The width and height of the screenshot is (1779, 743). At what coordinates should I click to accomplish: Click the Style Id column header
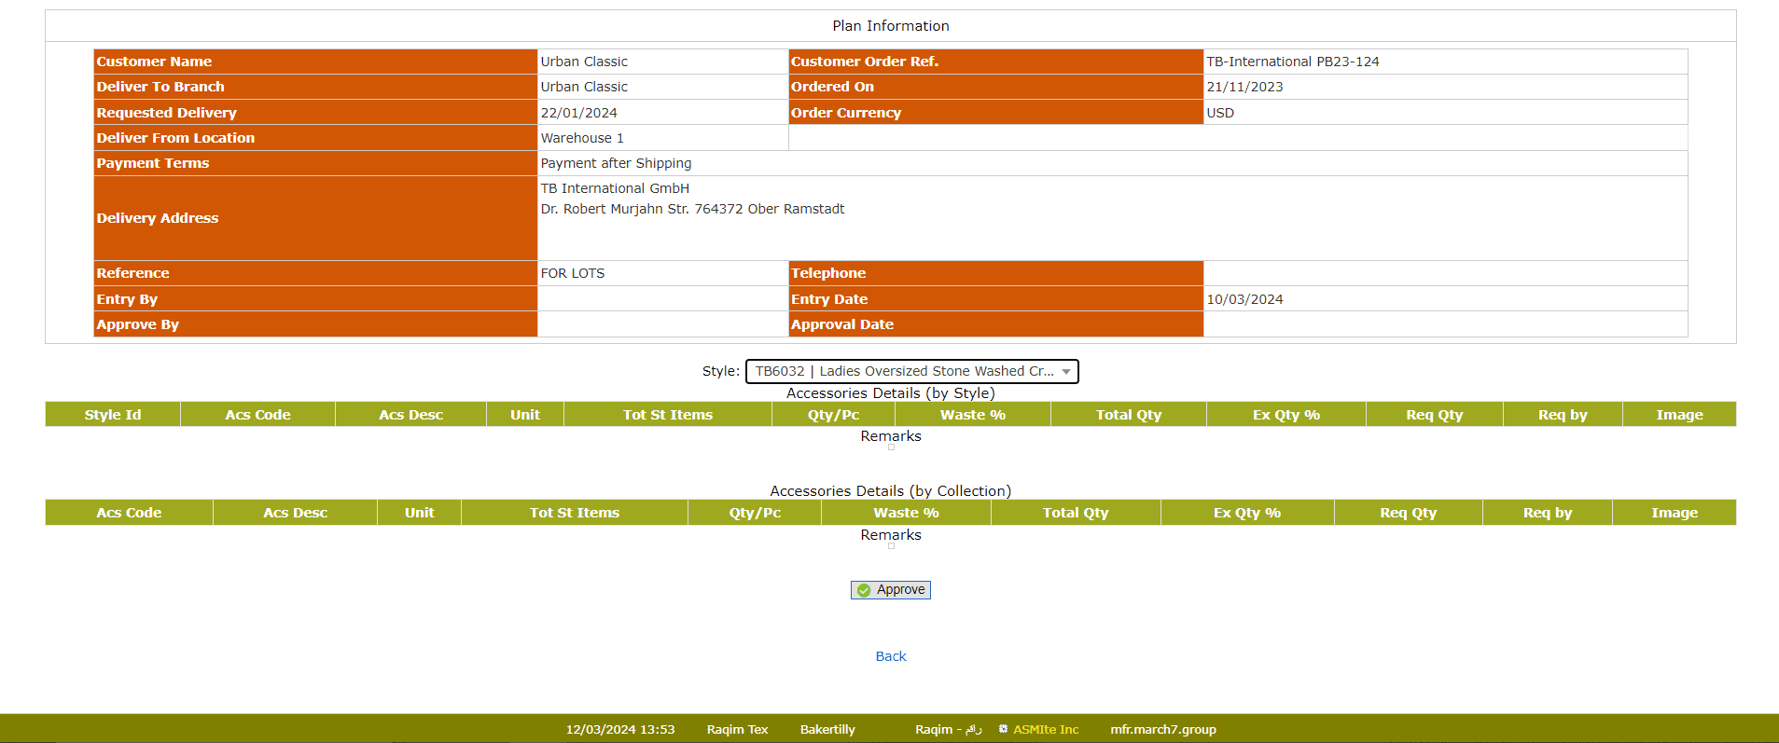click(x=113, y=415)
